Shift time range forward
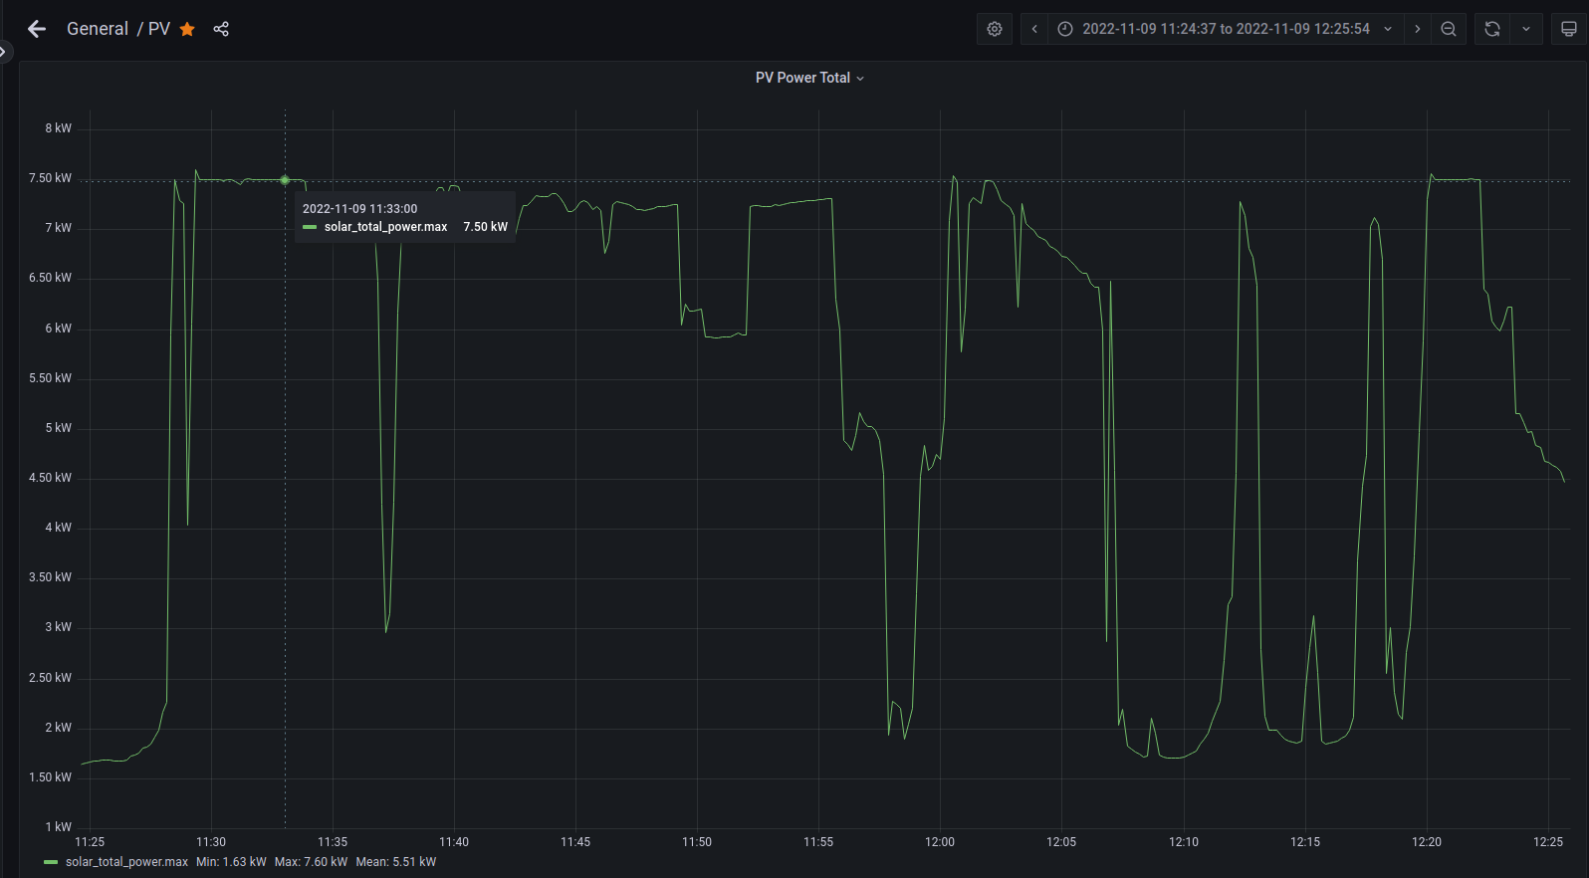Image resolution: width=1589 pixels, height=878 pixels. coord(1417,29)
